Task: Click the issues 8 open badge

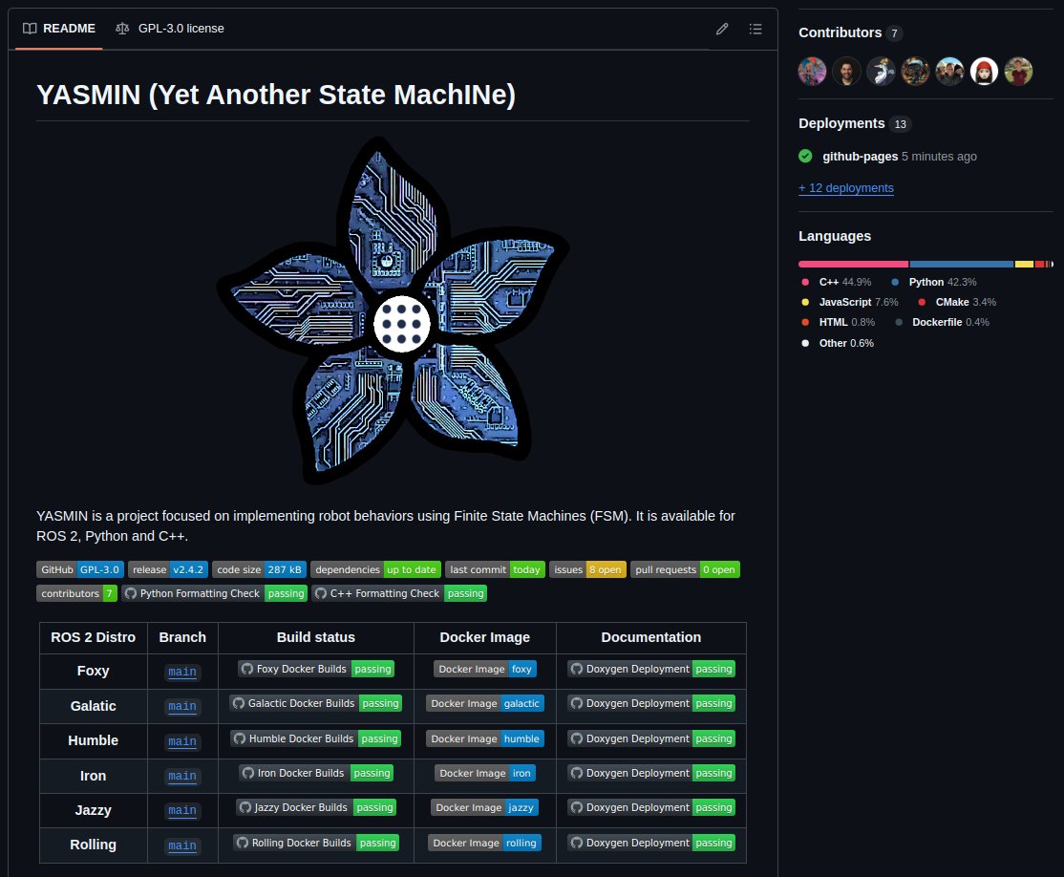Action: click(x=587, y=569)
